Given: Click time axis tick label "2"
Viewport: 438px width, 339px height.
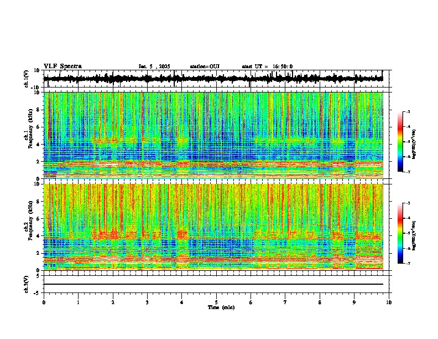Looking at the screenshot, I should click(113, 302).
